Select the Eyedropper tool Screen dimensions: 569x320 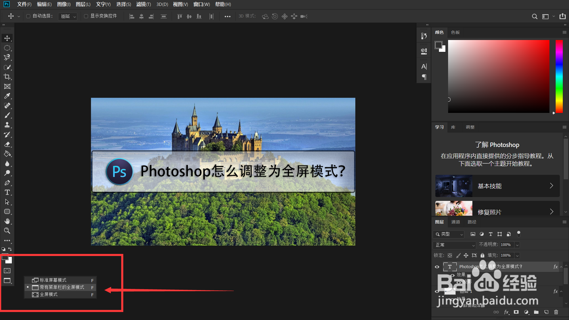pos(7,96)
